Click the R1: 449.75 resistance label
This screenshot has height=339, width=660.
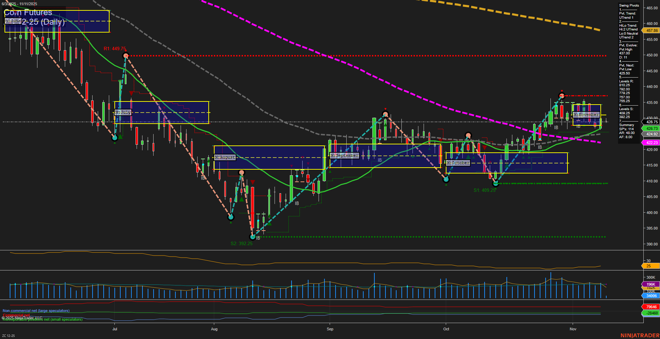pos(115,49)
